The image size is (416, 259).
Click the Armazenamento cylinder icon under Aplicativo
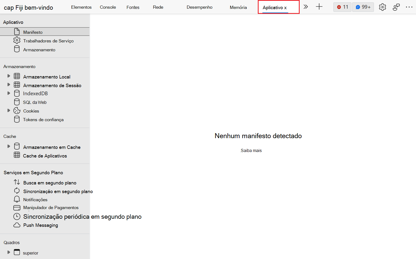[x=17, y=49]
